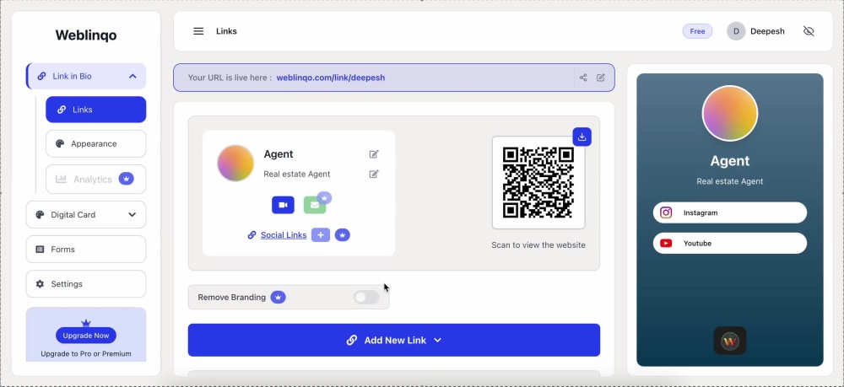
Task: Collapse the Link in Bio section
Action: pyautogui.click(x=133, y=77)
